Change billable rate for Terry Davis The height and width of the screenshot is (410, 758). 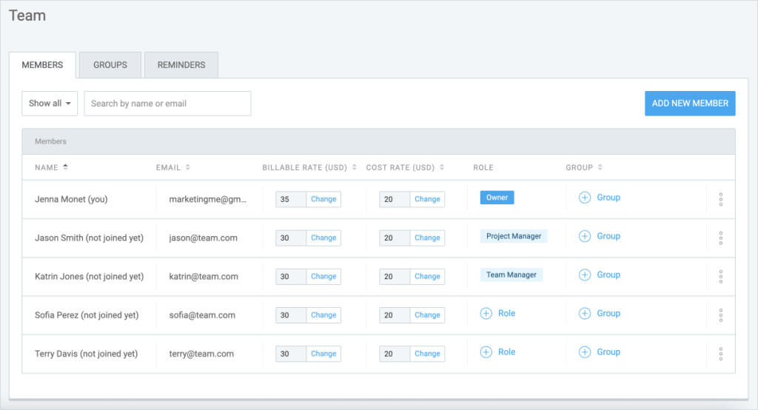click(x=323, y=354)
